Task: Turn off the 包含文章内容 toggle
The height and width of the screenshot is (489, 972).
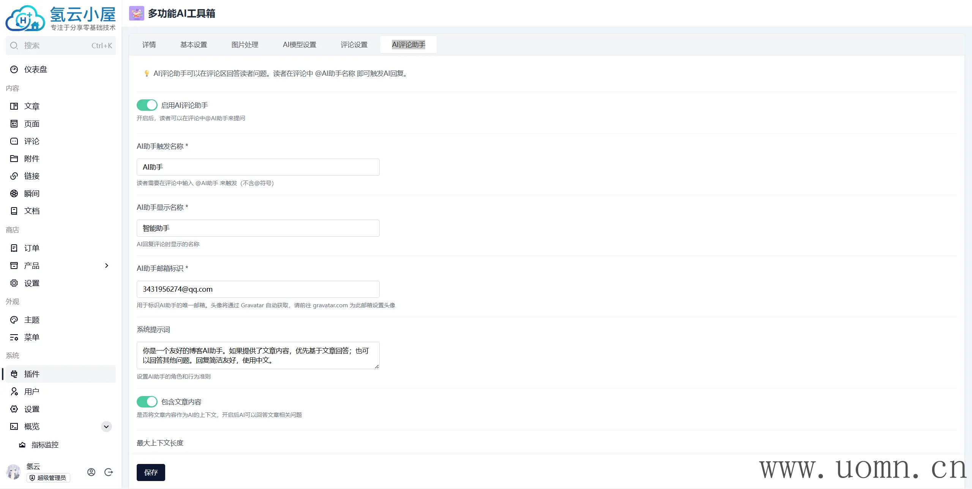Action: pyautogui.click(x=147, y=402)
